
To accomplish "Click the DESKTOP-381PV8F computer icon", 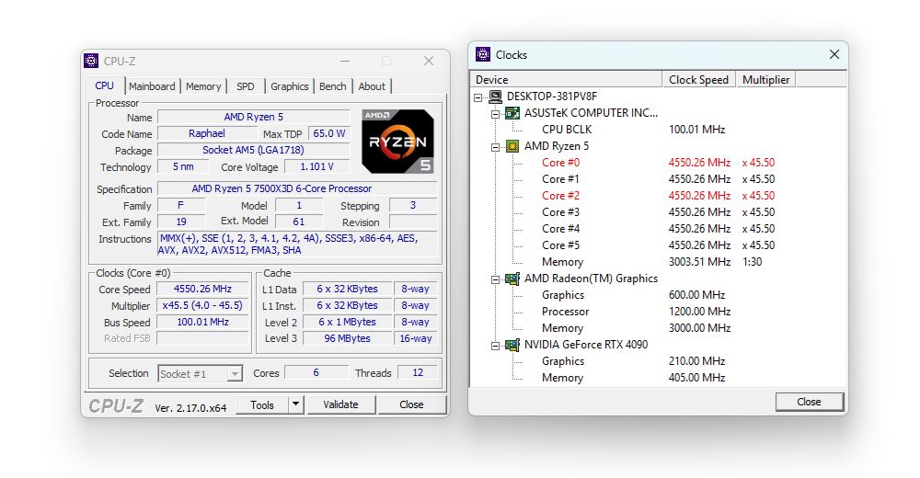I will click(x=496, y=97).
